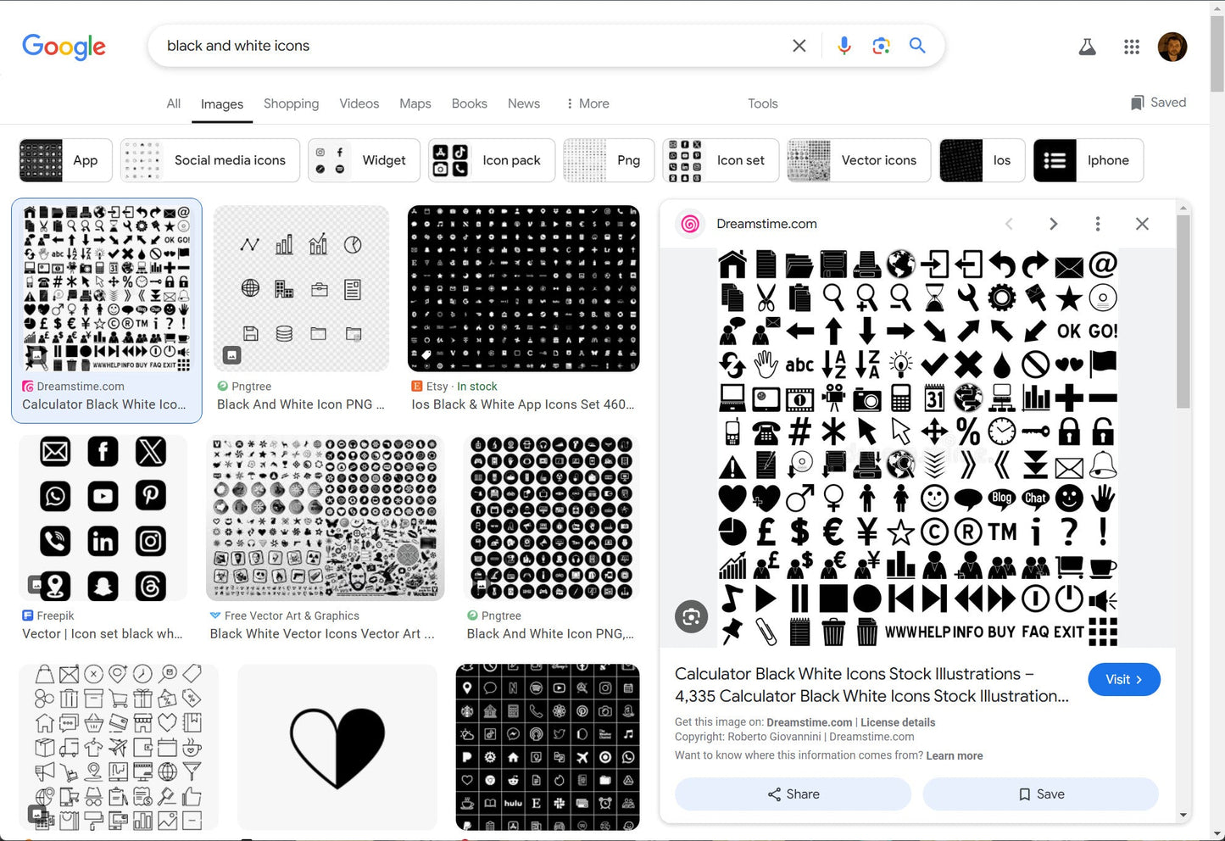Visit the Dreamstime source page

coord(1124,680)
